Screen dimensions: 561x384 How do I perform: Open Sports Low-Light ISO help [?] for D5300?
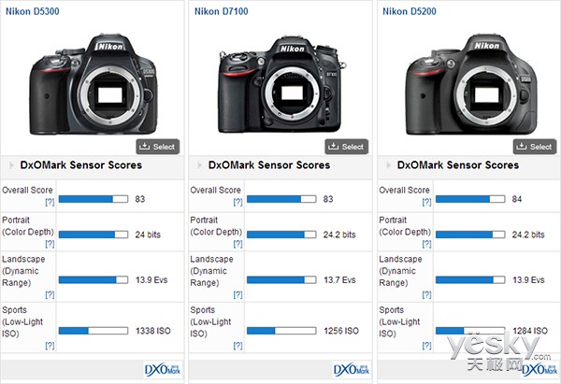click(x=50, y=346)
